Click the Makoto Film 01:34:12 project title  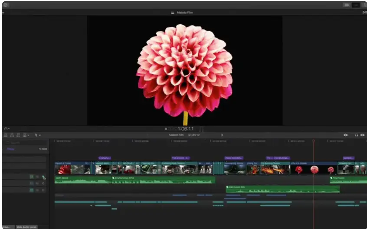tap(184, 135)
